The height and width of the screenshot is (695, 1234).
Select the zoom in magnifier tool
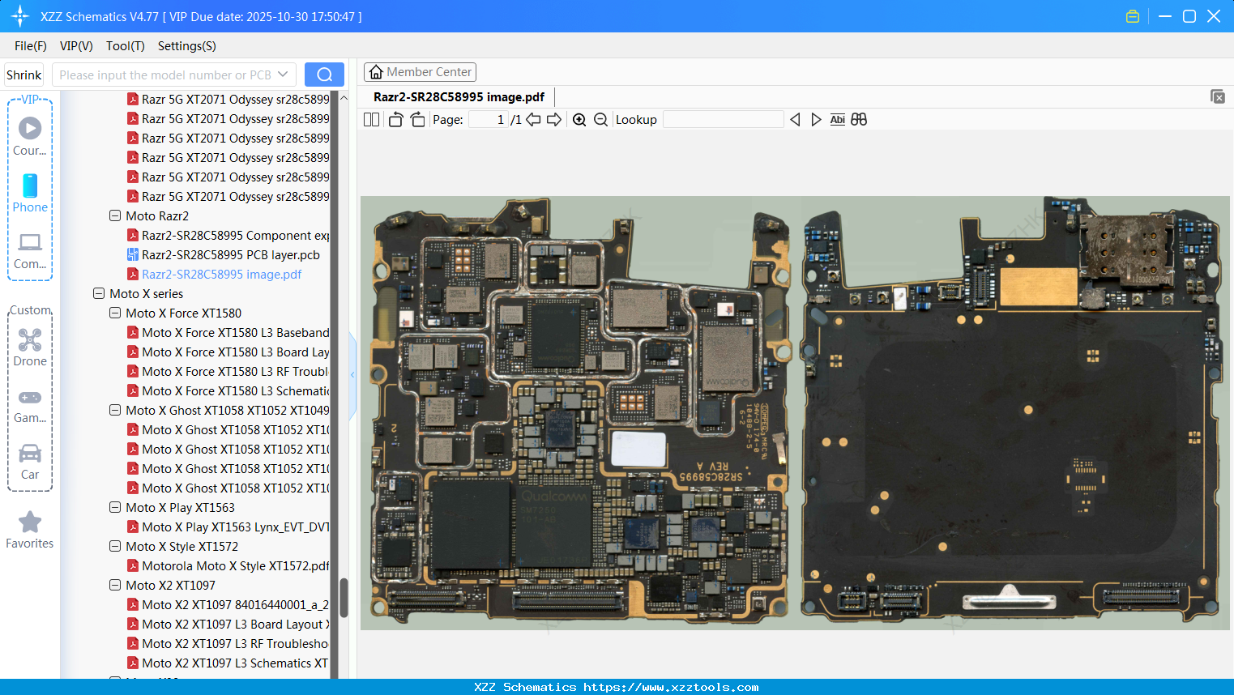click(579, 119)
